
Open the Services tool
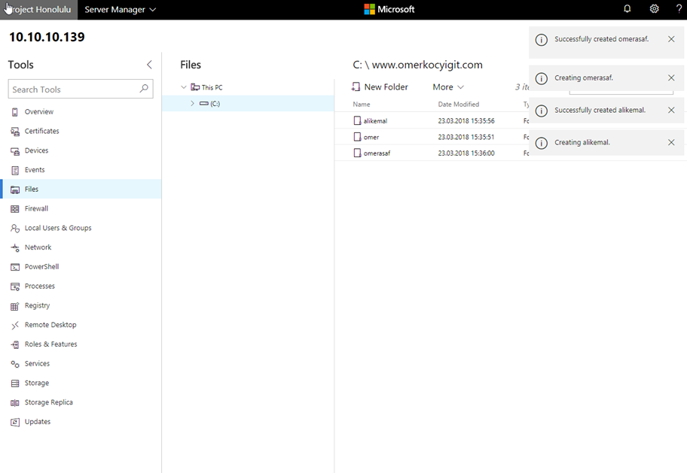point(81,363)
